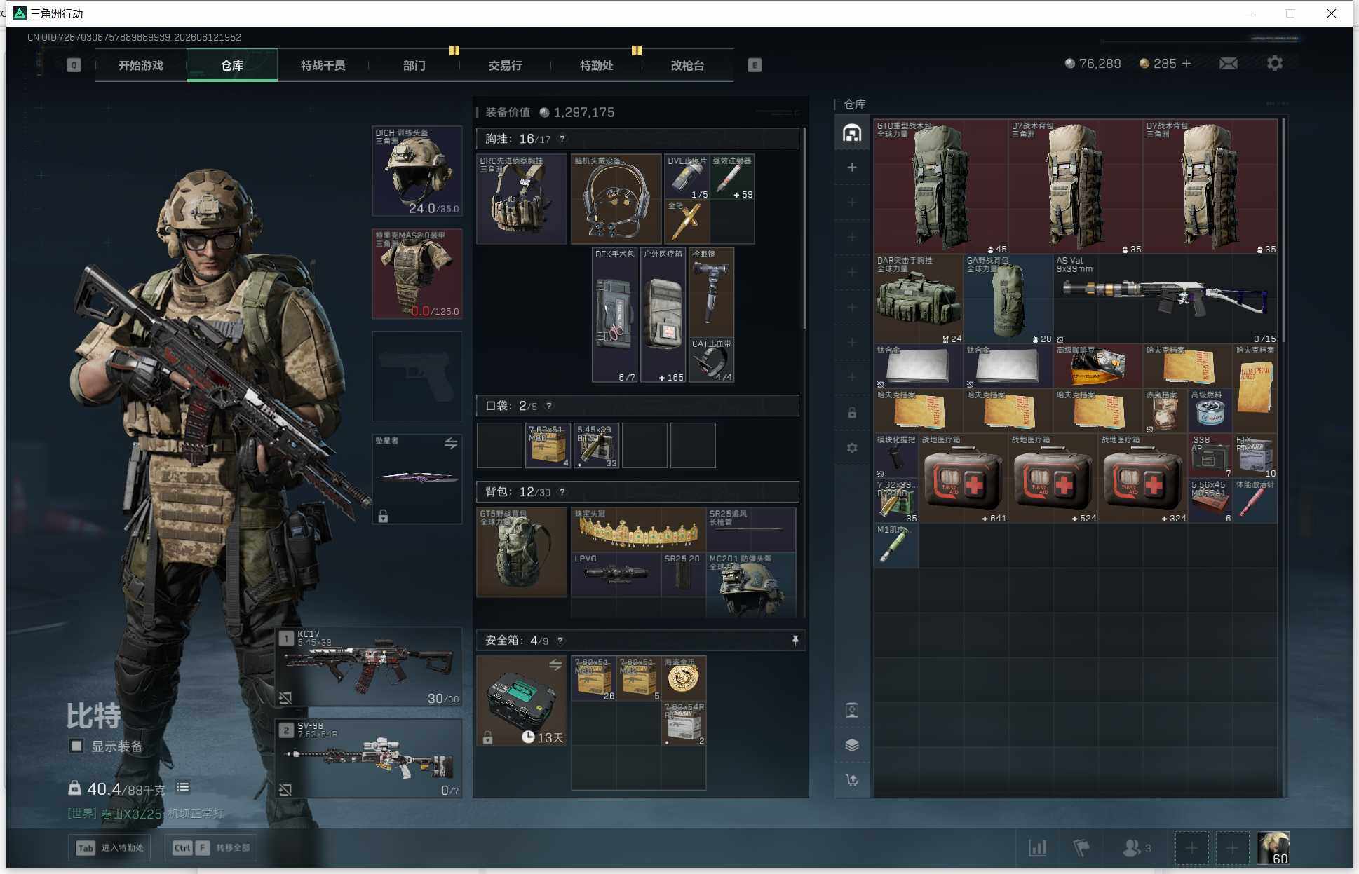Open the mail envelope icon
This screenshot has height=874, width=1359.
tap(1228, 64)
